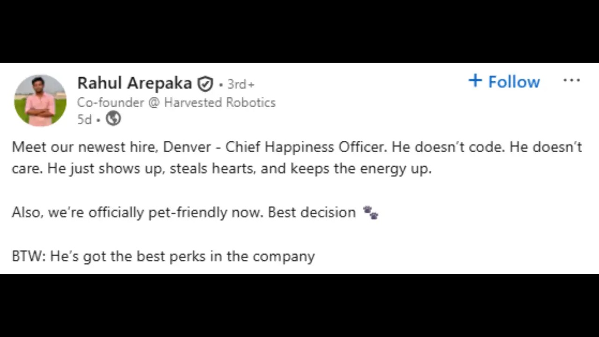Click the plus sign beside Follow
This screenshot has height=337, width=599.
point(475,81)
